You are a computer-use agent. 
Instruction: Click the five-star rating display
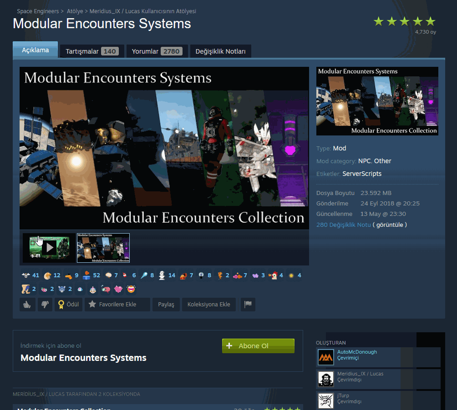click(x=405, y=21)
